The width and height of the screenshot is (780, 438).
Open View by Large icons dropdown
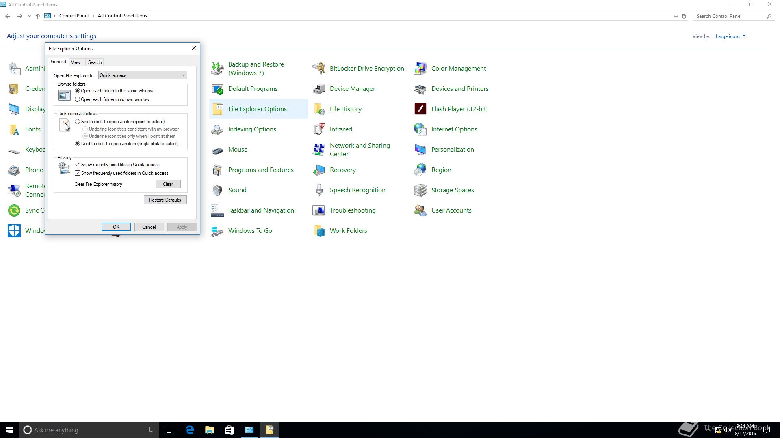730,36
